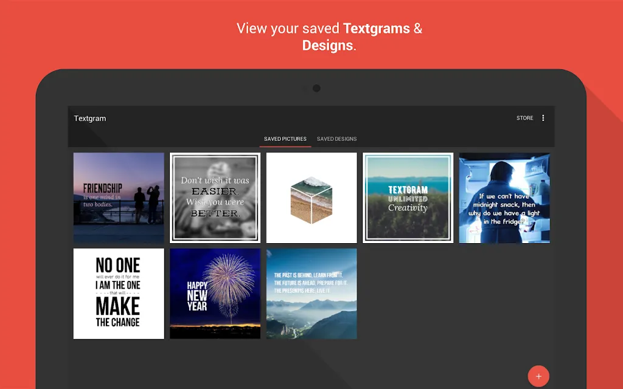The height and width of the screenshot is (389, 623).
Task: Open the Happy New Year fireworks picture
Action: tap(215, 294)
